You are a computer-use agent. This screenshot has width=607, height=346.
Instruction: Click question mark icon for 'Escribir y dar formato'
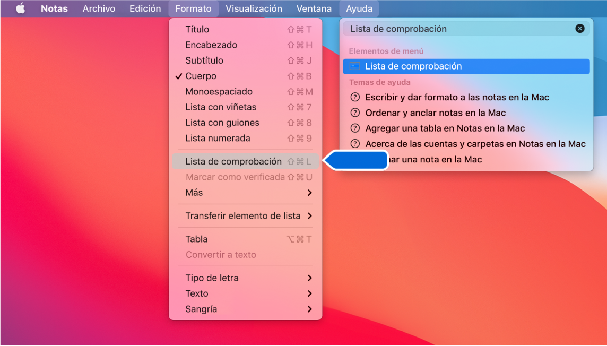[354, 98]
